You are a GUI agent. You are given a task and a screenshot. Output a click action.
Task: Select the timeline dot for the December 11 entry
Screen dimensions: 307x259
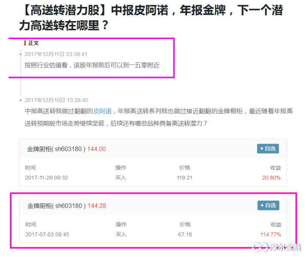[21, 55]
